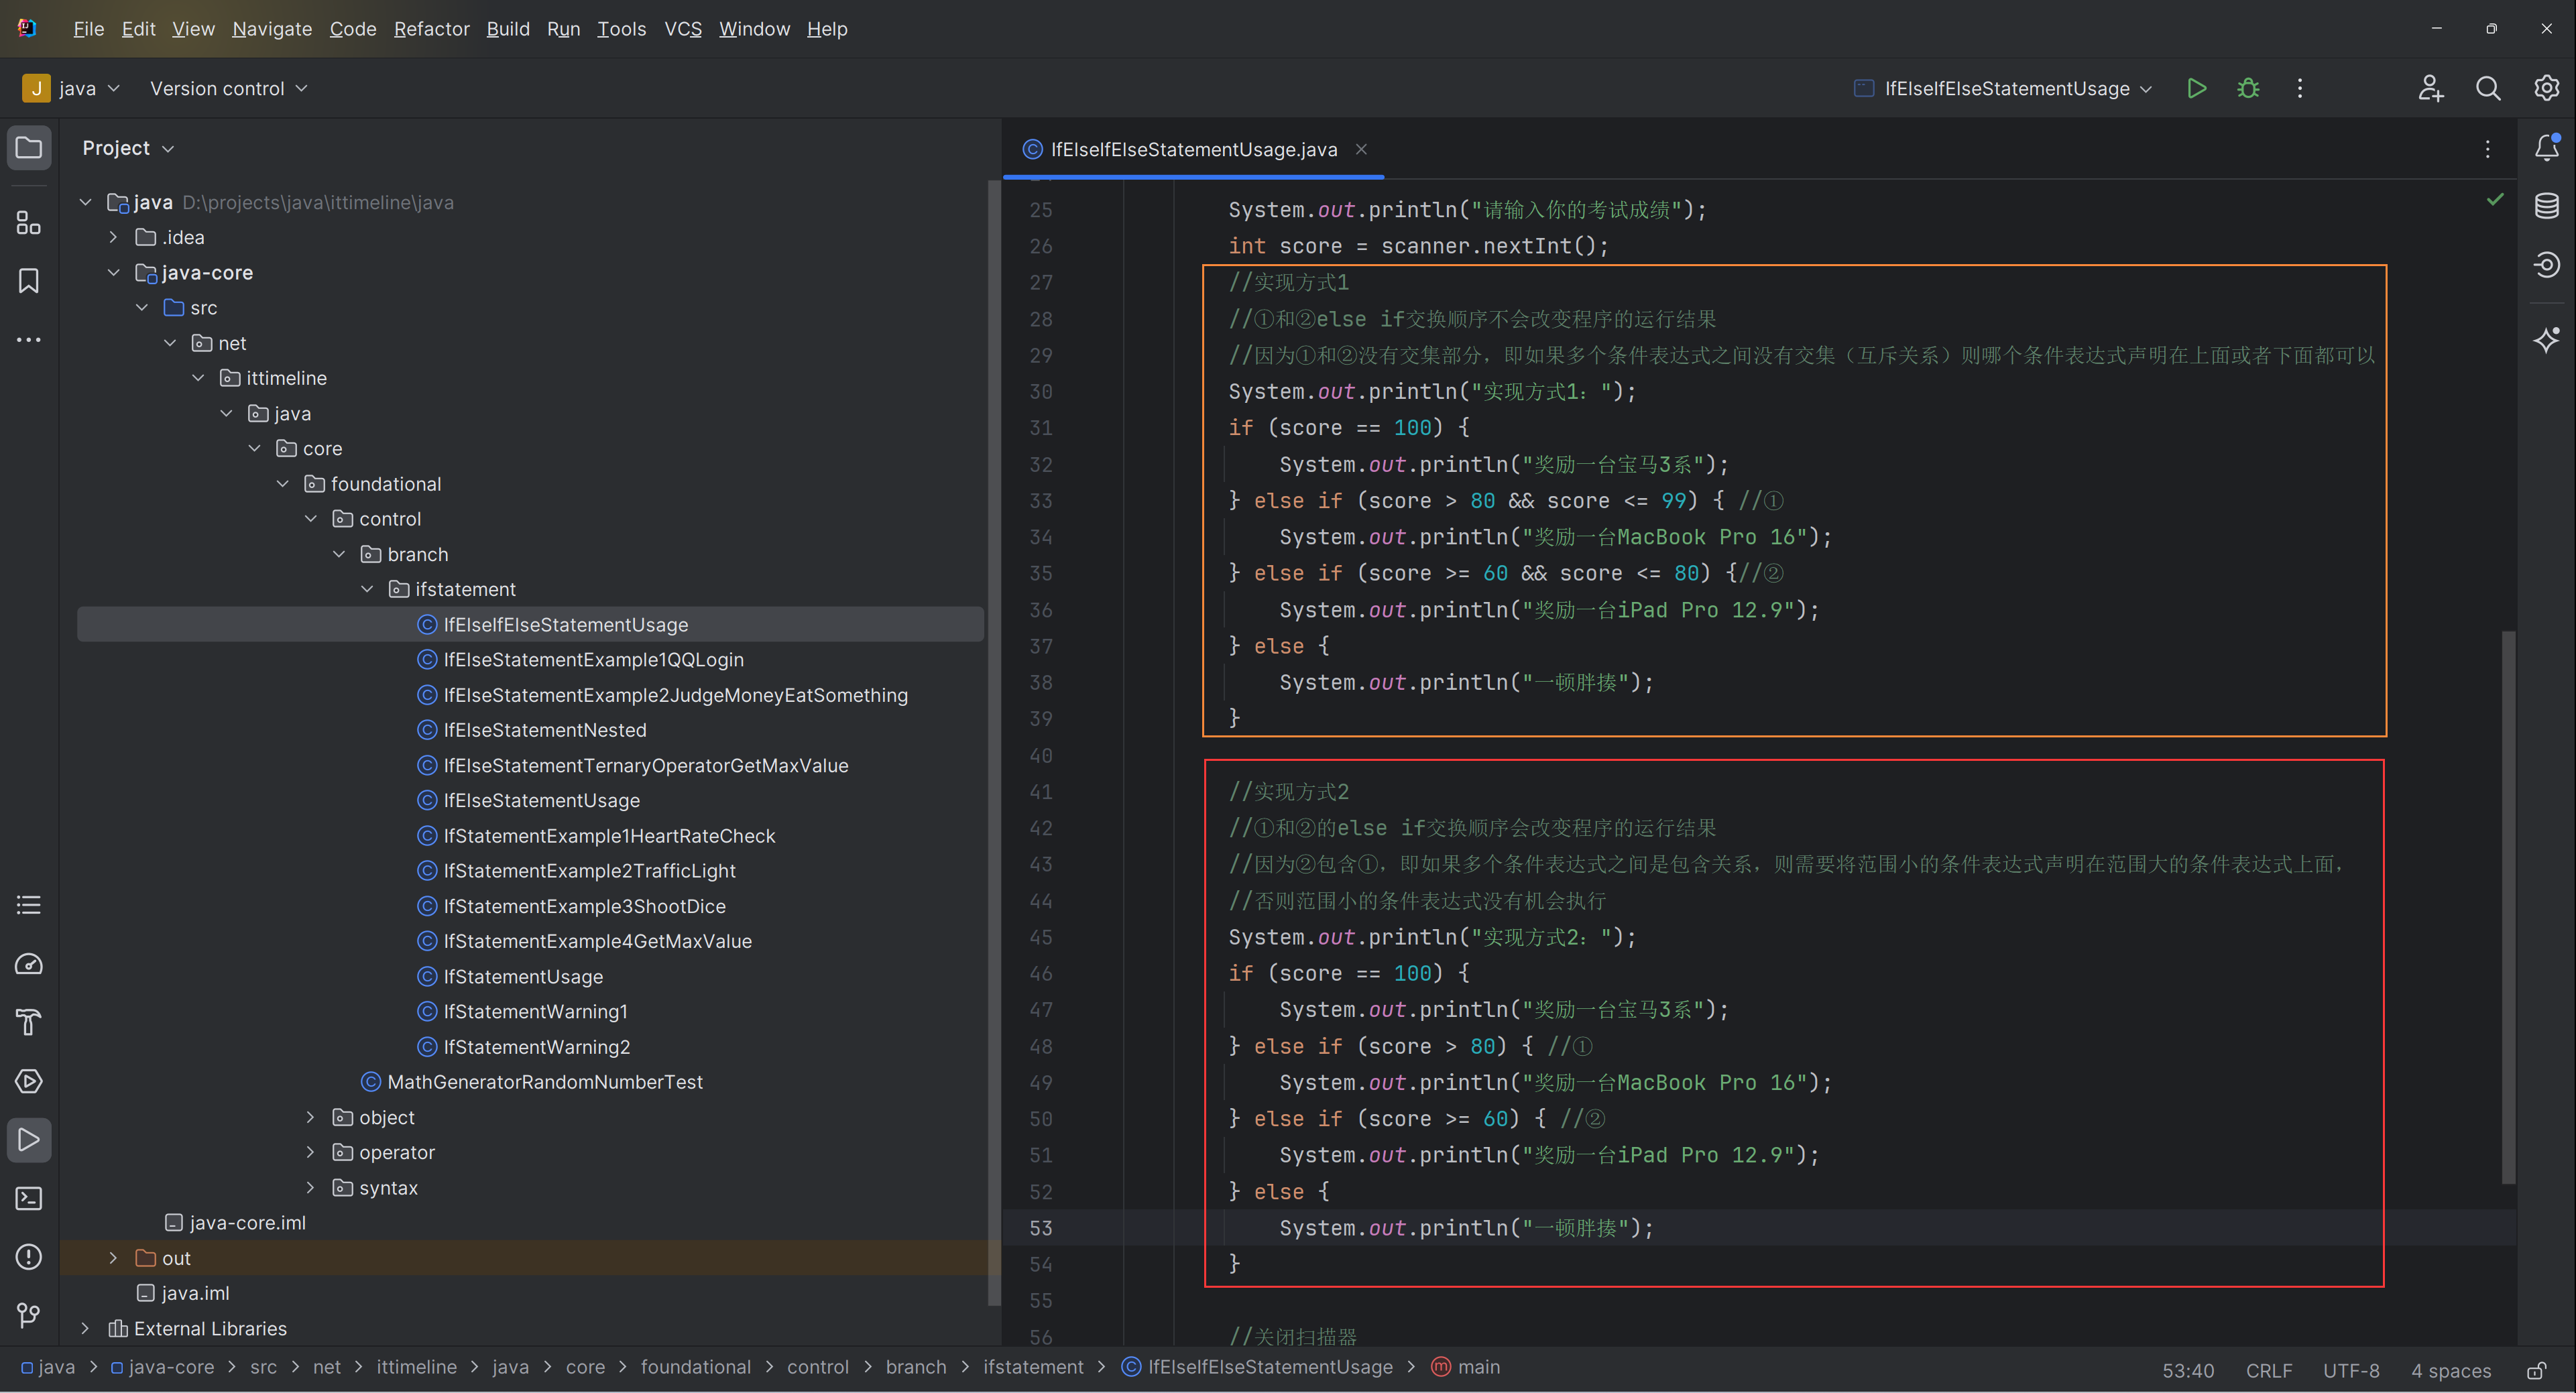Open the java project dropdown
2576x1393 pixels.
point(72,88)
